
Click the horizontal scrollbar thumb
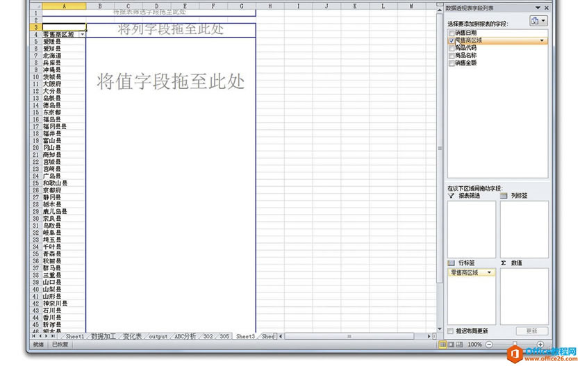tap(349, 336)
